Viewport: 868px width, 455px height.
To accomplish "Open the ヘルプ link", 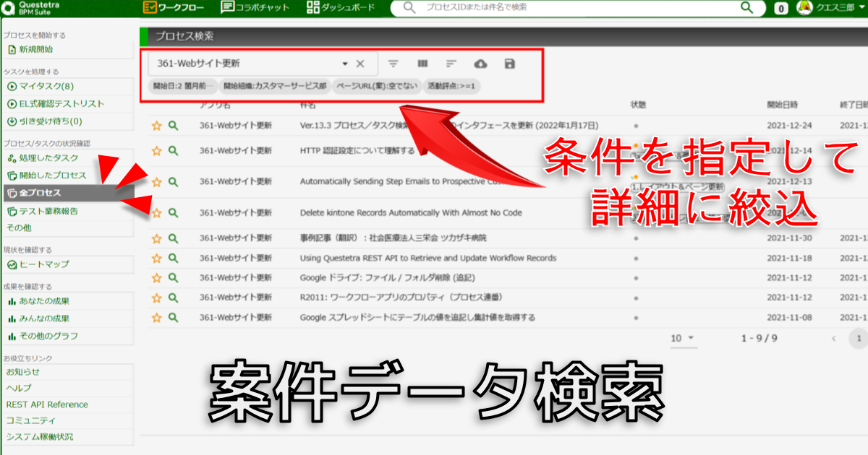I will pos(18,388).
